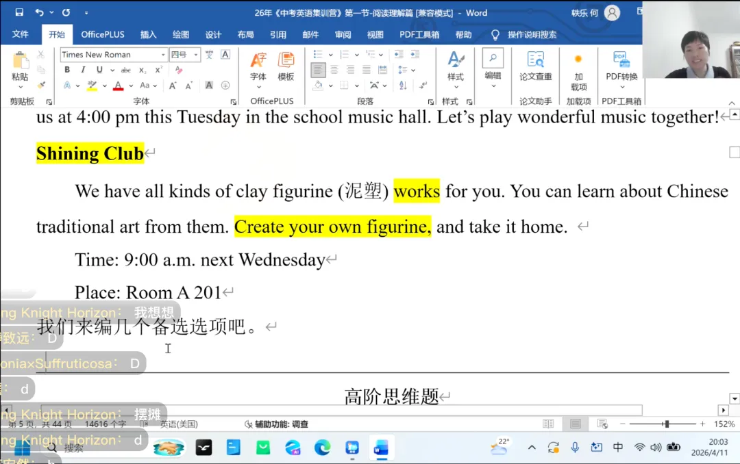The width and height of the screenshot is (740, 464).
Task: Open 加载项 add-ins button
Action: [x=578, y=72]
